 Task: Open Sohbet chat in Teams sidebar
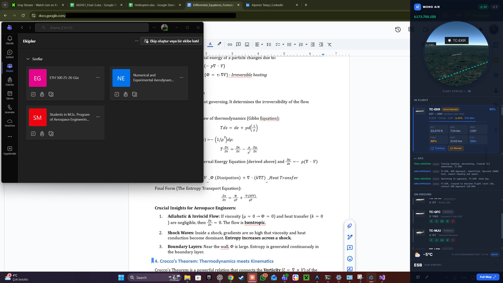pyautogui.click(x=10, y=54)
